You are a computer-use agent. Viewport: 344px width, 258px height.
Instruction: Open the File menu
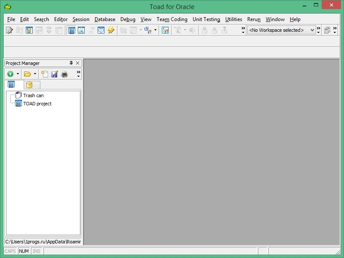coord(11,19)
